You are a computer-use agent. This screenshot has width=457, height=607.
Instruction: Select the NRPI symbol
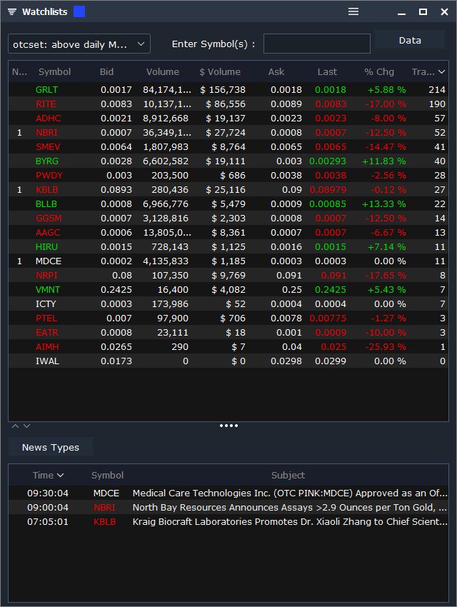click(46, 276)
